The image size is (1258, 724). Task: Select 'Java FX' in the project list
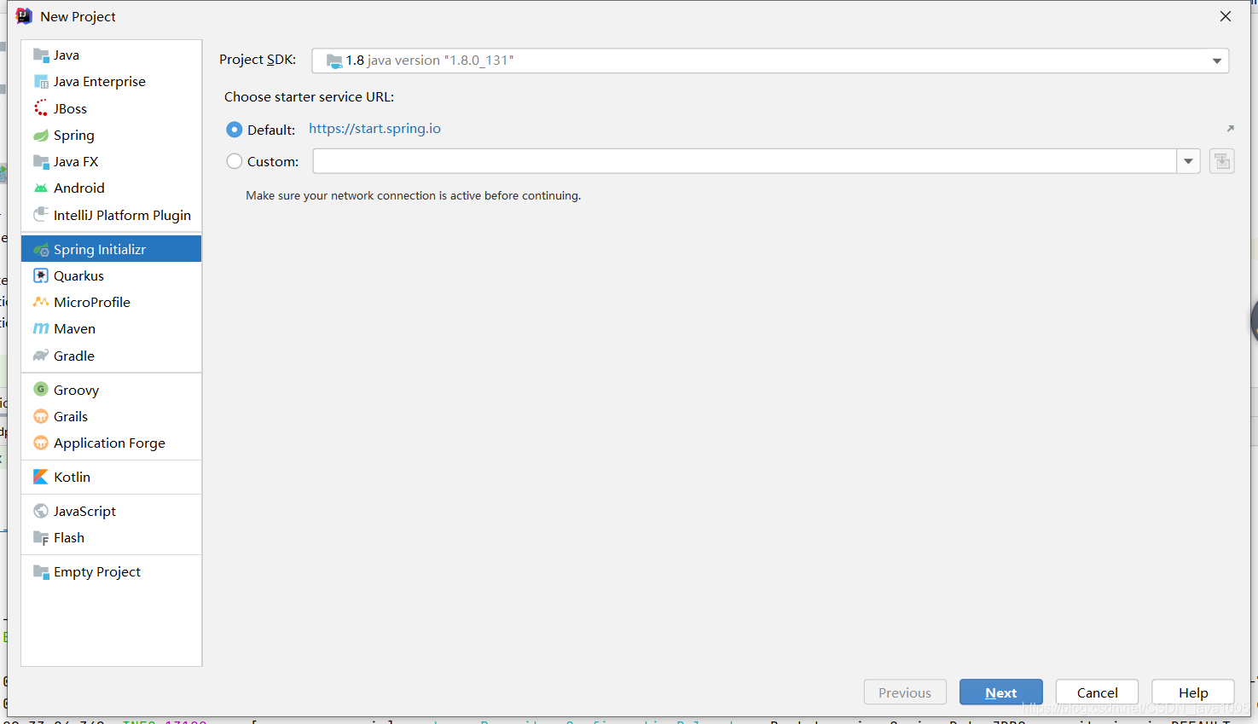(76, 161)
